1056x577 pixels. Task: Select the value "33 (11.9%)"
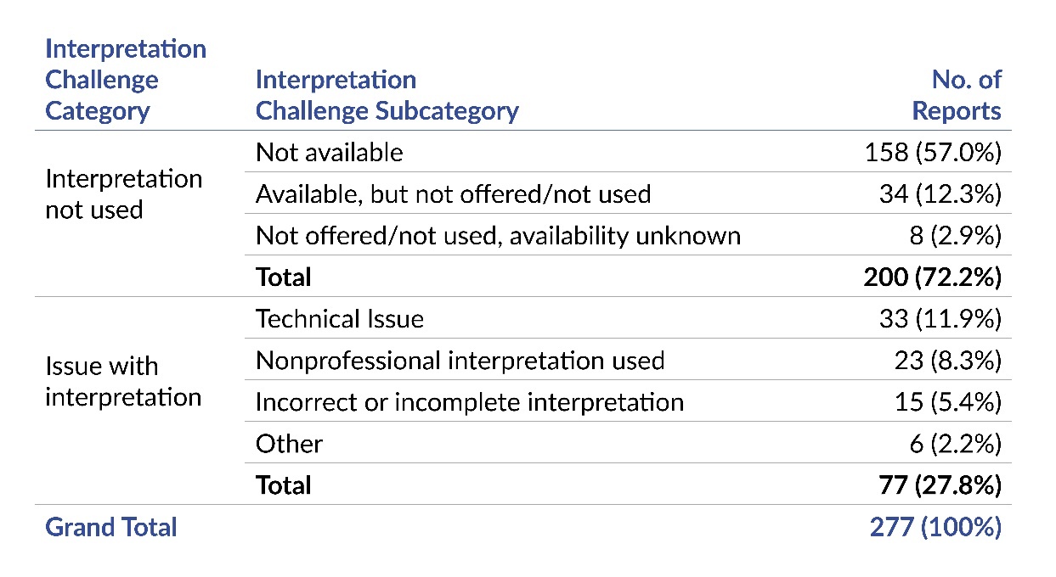940,318
